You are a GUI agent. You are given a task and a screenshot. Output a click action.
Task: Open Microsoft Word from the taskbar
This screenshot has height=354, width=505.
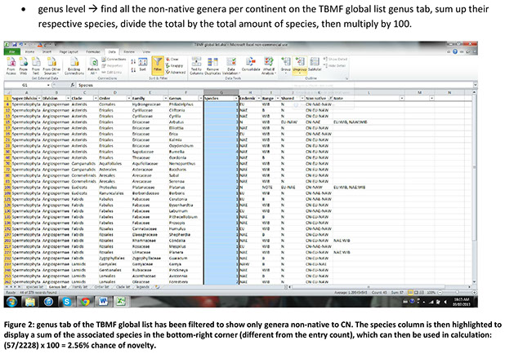tap(104, 302)
